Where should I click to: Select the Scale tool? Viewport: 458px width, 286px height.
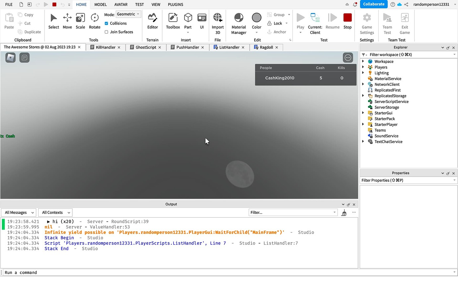pos(80,21)
